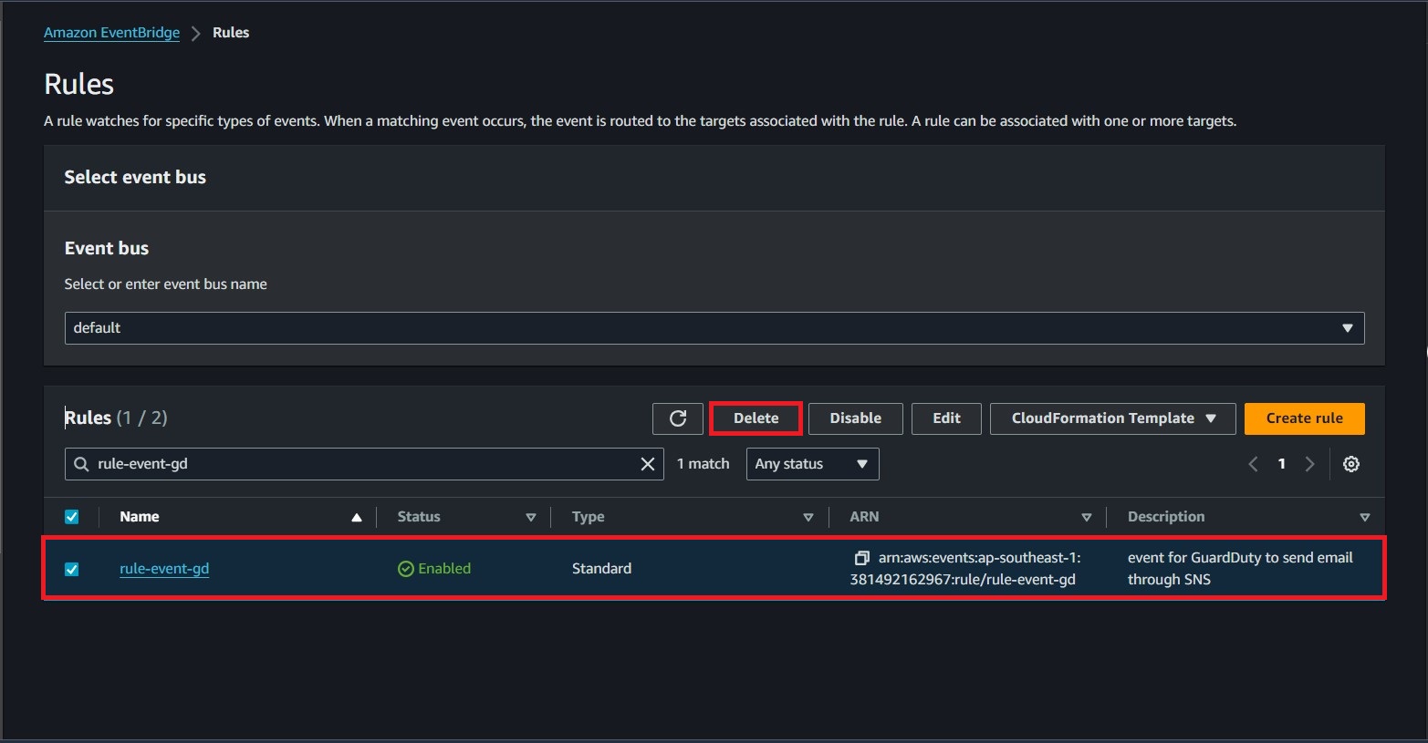The width and height of the screenshot is (1428, 743).
Task: Open the Any status filter dropdown
Action: tap(812, 464)
